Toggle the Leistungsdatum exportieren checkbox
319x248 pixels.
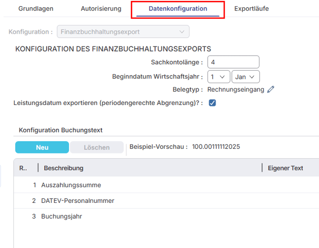(212, 103)
